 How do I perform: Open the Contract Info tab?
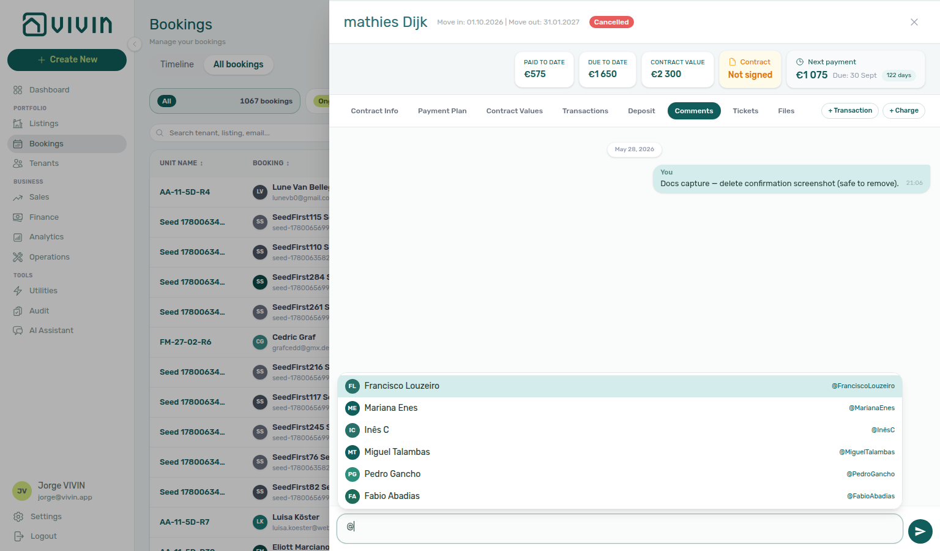click(375, 111)
